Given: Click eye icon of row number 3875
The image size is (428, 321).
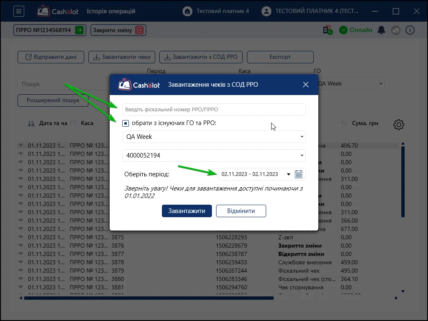Looking at the screenshot, I should pyautogui.click(x=20, y=237).
